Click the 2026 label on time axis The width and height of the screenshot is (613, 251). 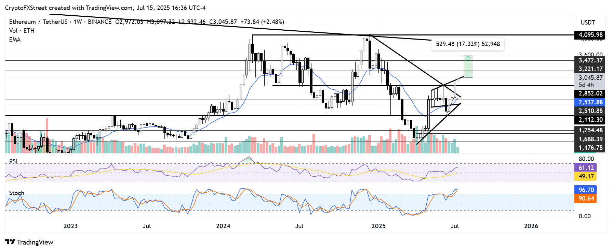[531, 226]
